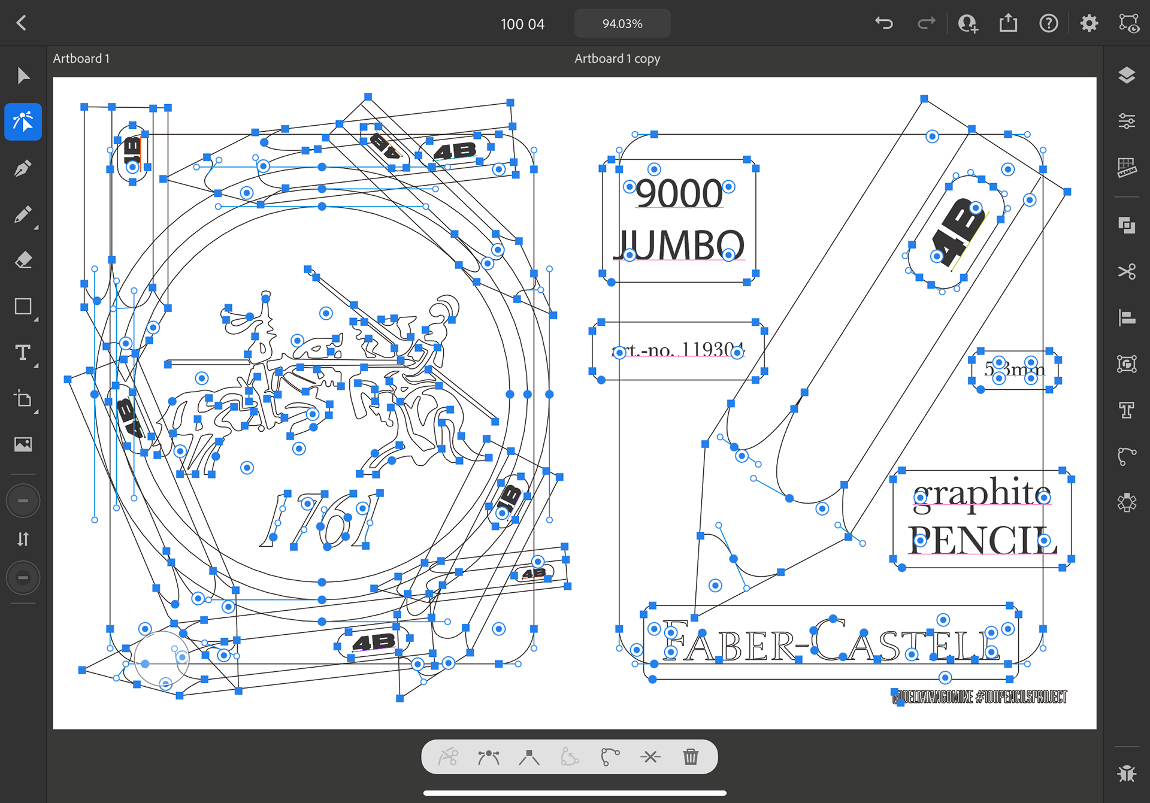Convert anchor point to corner
Viewport: 1150px width, 803px height.
[529, 757]
